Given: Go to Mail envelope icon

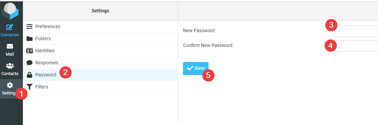Looking at the screenshot, I should pyautogui.click(x=10, y=46).
